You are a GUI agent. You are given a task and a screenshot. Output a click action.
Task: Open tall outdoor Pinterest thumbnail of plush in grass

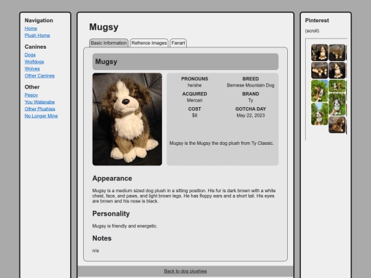(319, 91)
